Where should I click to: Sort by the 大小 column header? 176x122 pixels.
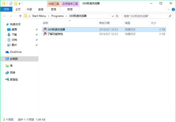click(x=153, y=23)
